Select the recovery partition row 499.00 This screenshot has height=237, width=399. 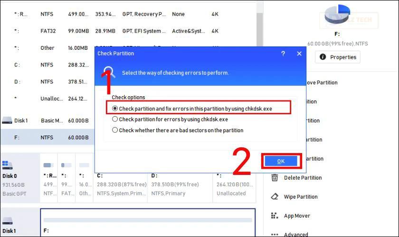coord(128,14)
